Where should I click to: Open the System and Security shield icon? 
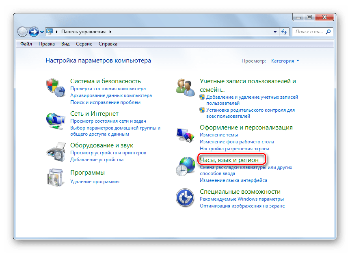[56, 88]
